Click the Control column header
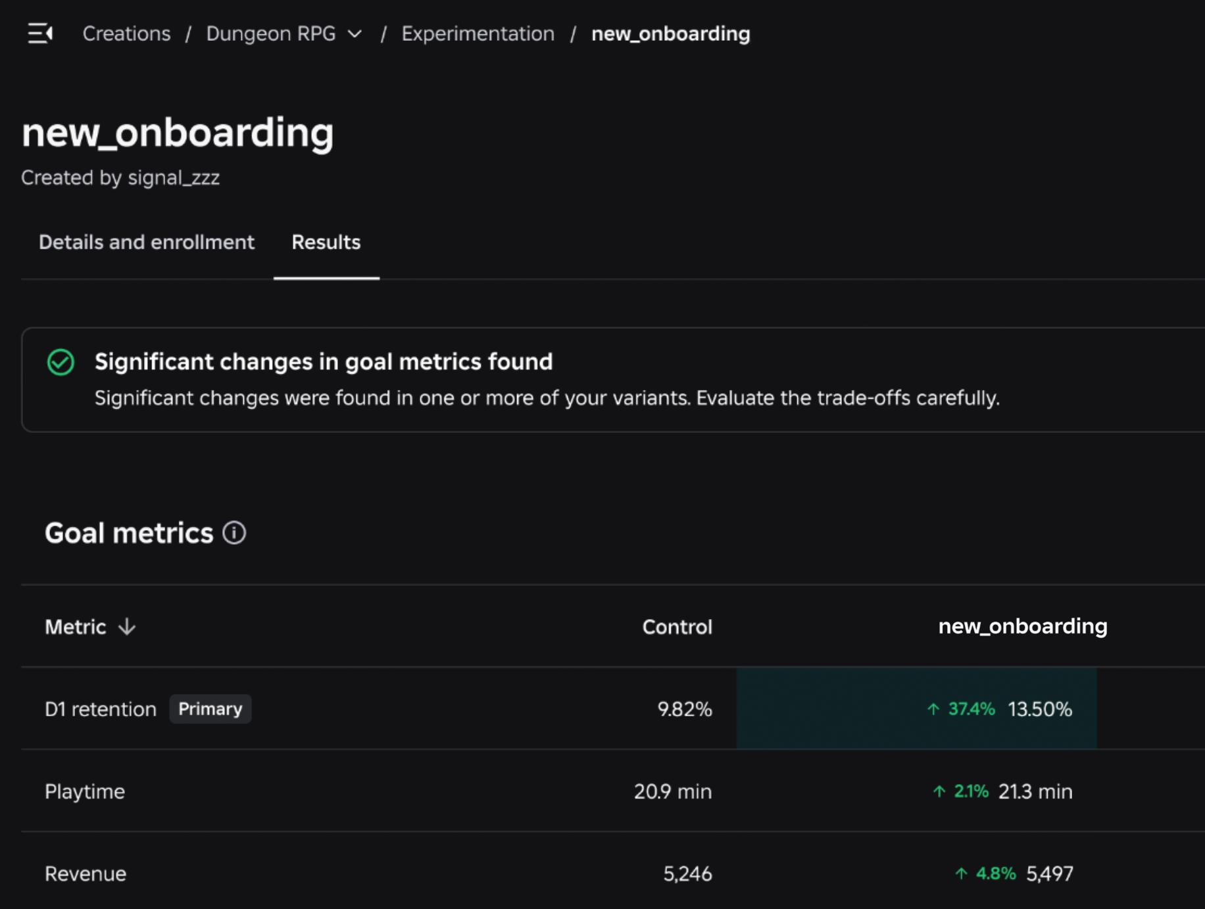Image resolution: width=1205 pixels, height=909 pixels. click(x=677, y=627)
